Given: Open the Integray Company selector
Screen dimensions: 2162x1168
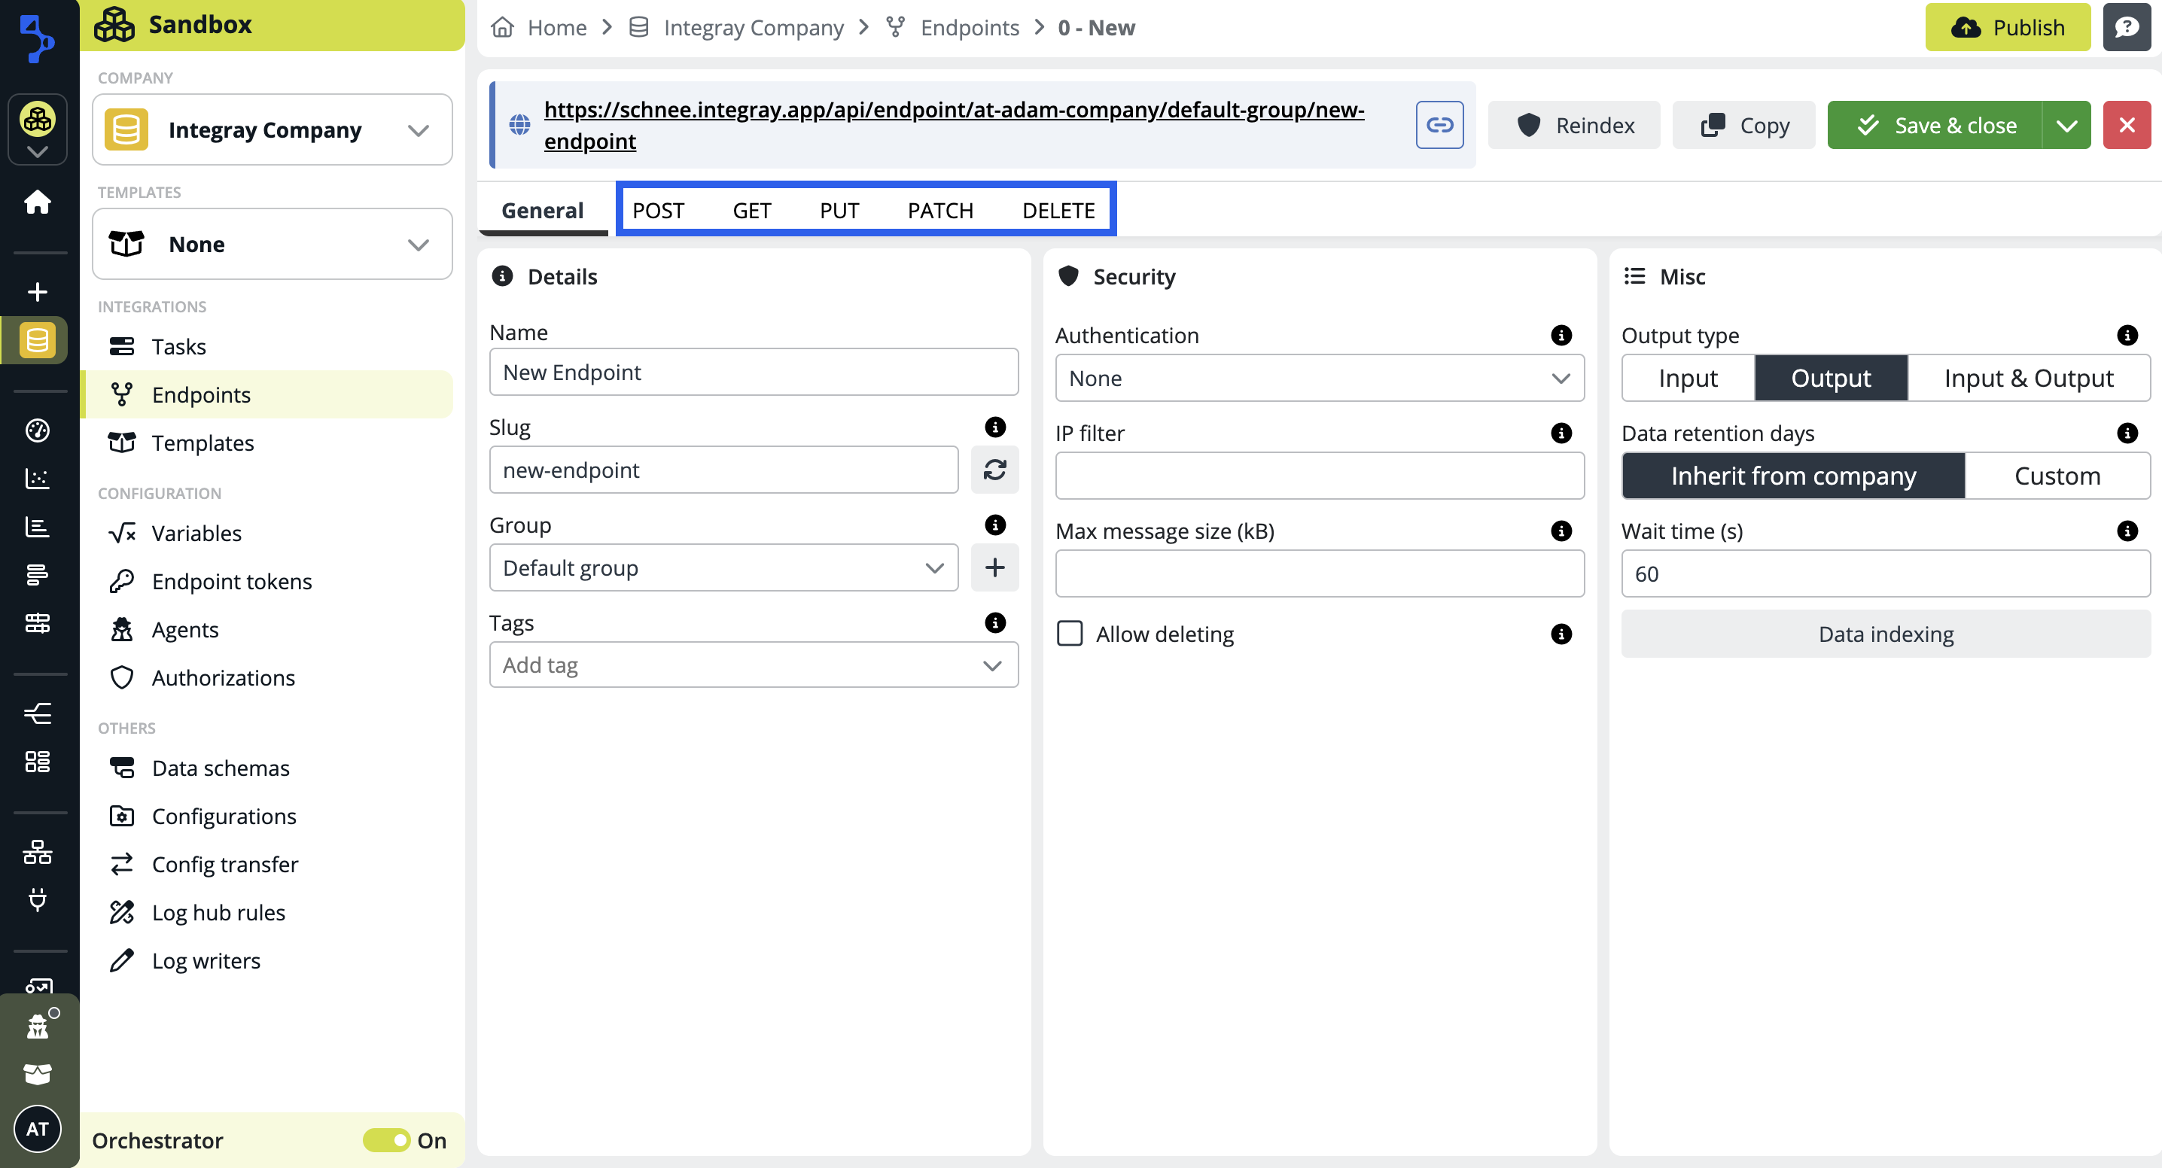Looking at the screenshot, I should [x=273, y=130].
